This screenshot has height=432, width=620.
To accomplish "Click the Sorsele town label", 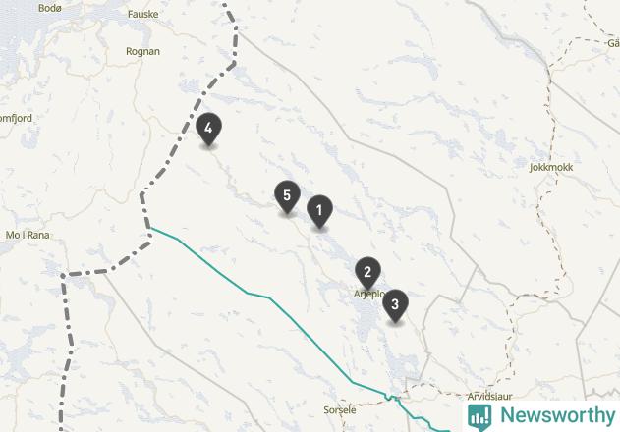I will [340, 410].
